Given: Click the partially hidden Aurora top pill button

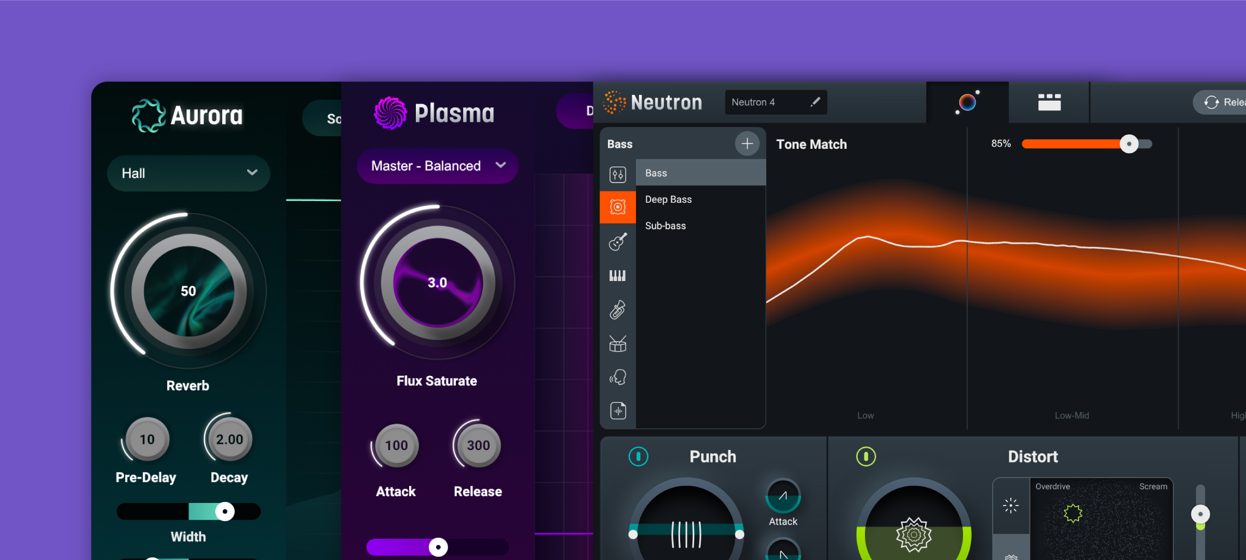Looking at the screenshot, I should coord(322,118).
